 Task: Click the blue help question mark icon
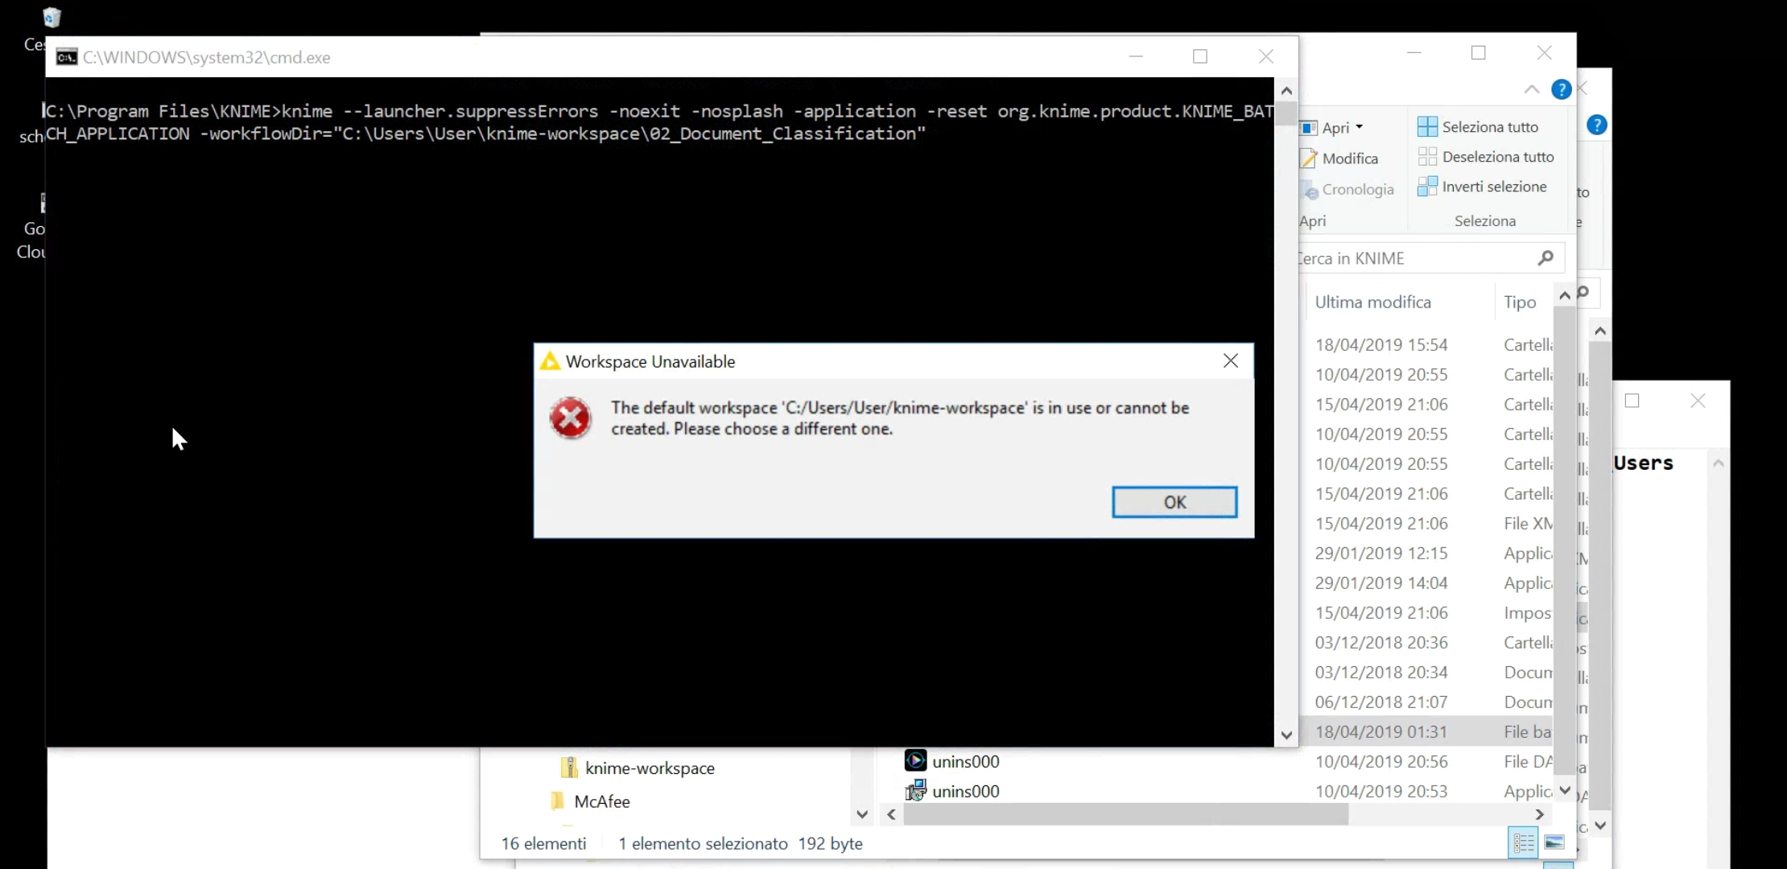click(1561, 89)
